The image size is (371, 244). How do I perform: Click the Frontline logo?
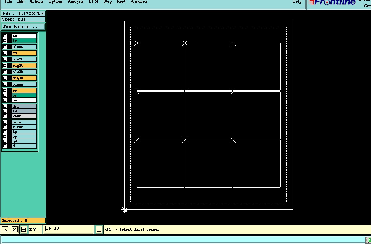(332, 2)
